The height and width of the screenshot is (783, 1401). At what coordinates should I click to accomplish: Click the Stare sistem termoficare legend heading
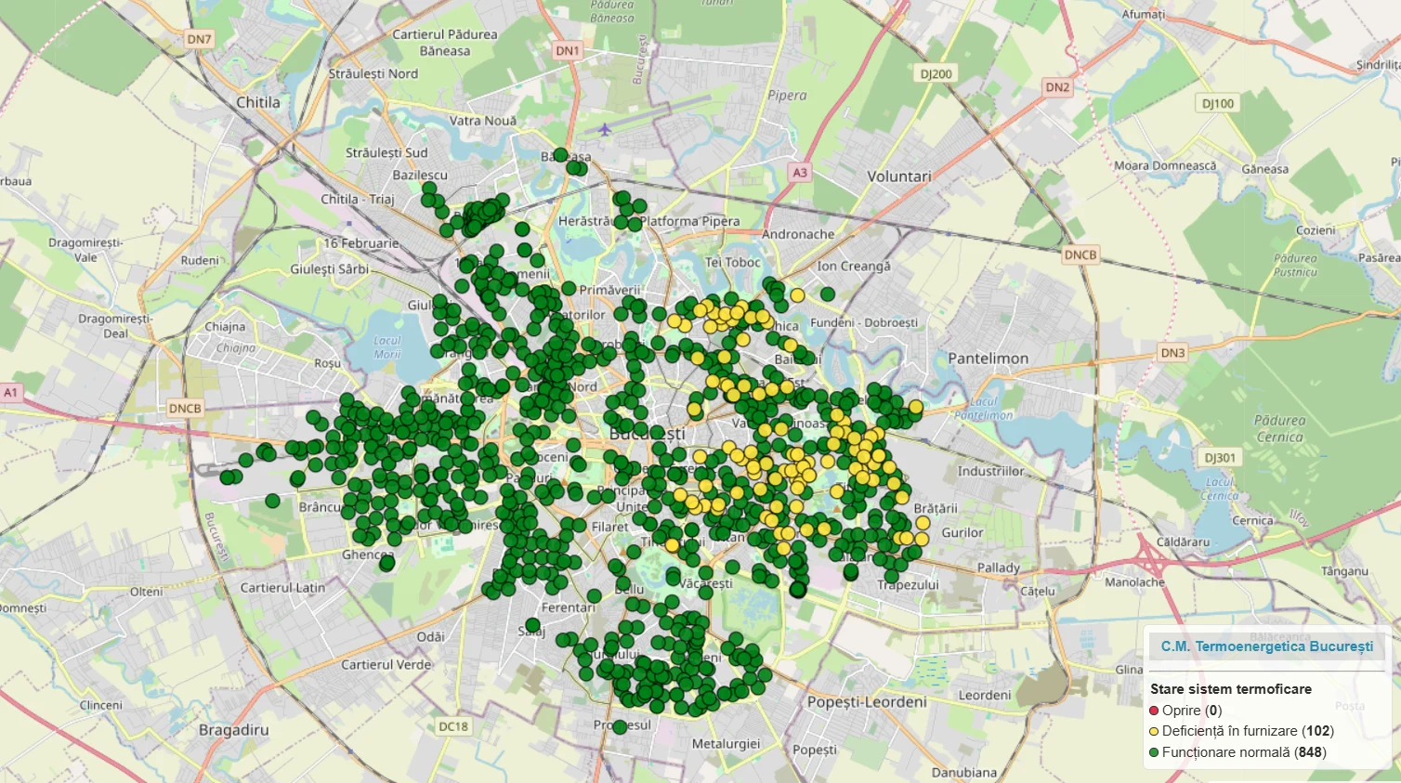pyautogui.click(x=1230, y=689)
